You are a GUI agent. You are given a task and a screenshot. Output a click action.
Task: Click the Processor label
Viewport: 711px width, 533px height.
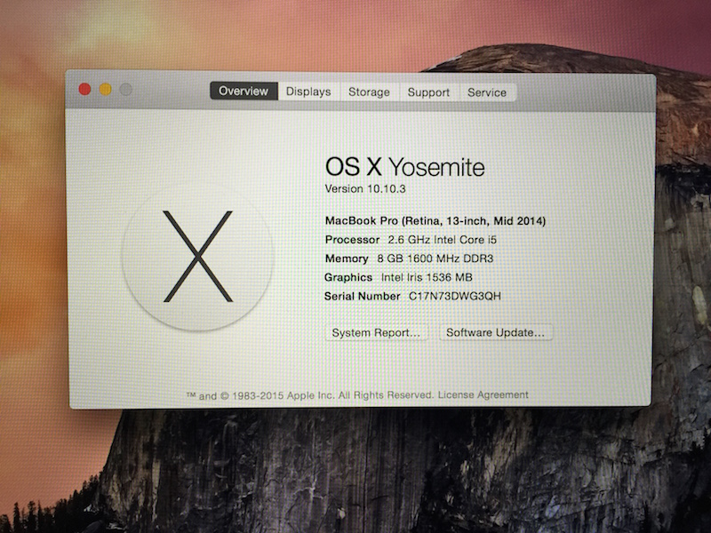coord(352,239)
